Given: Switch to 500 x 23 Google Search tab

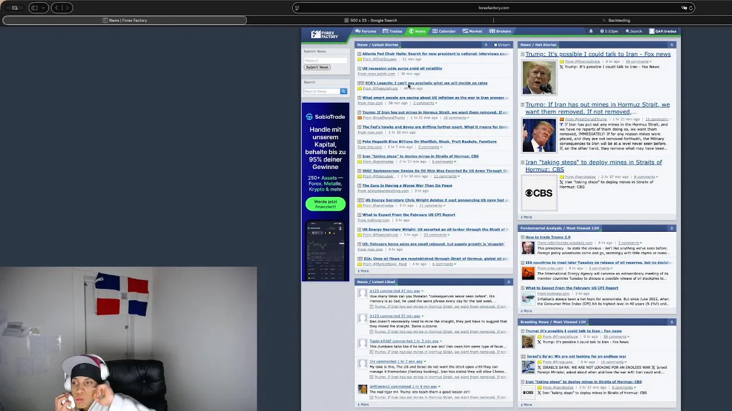Looking at the screenshot, I should 371,21.
